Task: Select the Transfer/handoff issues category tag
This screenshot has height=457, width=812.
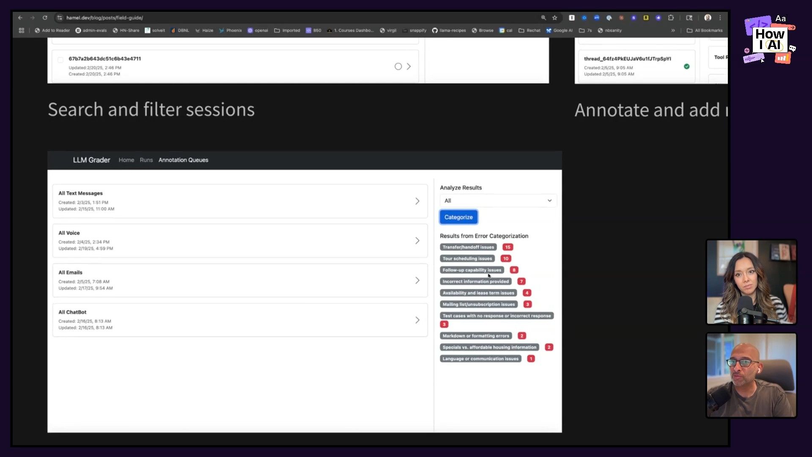Action: click(x=468, y=247)
